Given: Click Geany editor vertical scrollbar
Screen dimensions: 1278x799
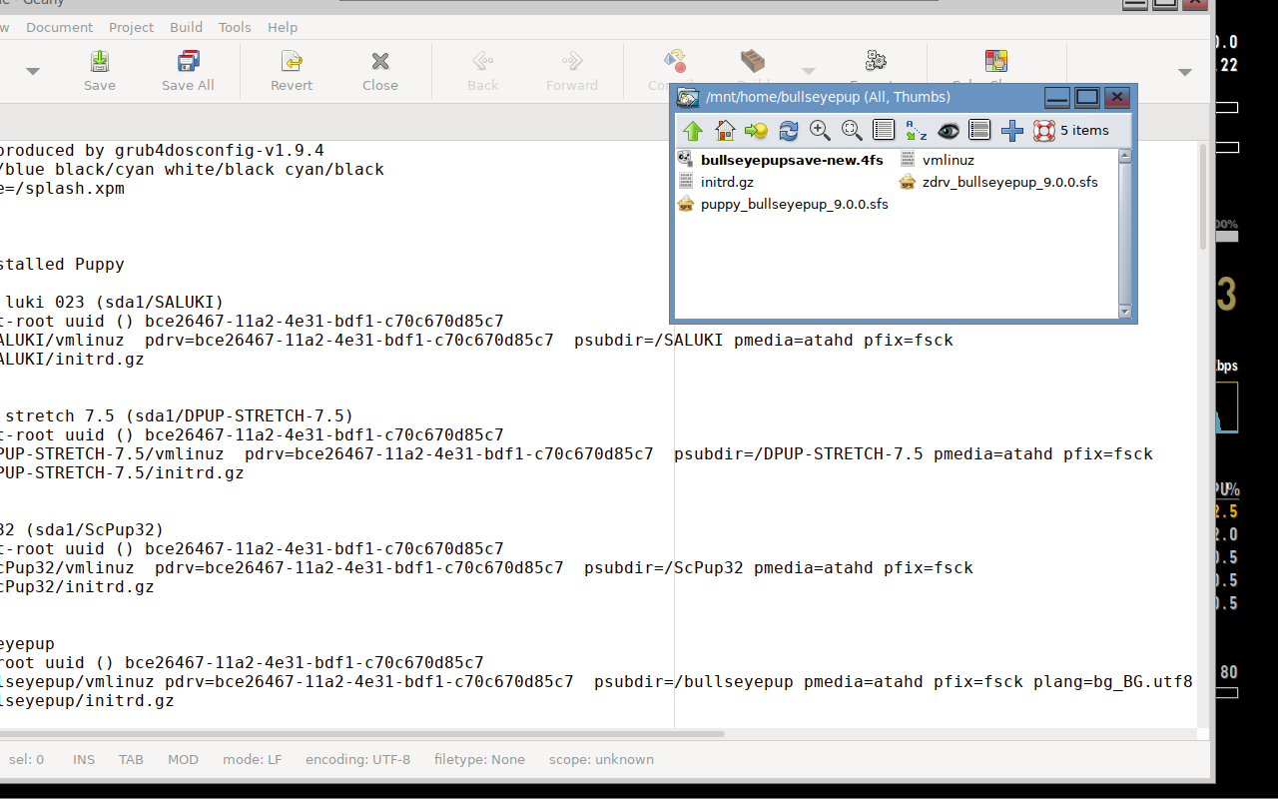Looking at the screenshot, I should pos(1202,197).
